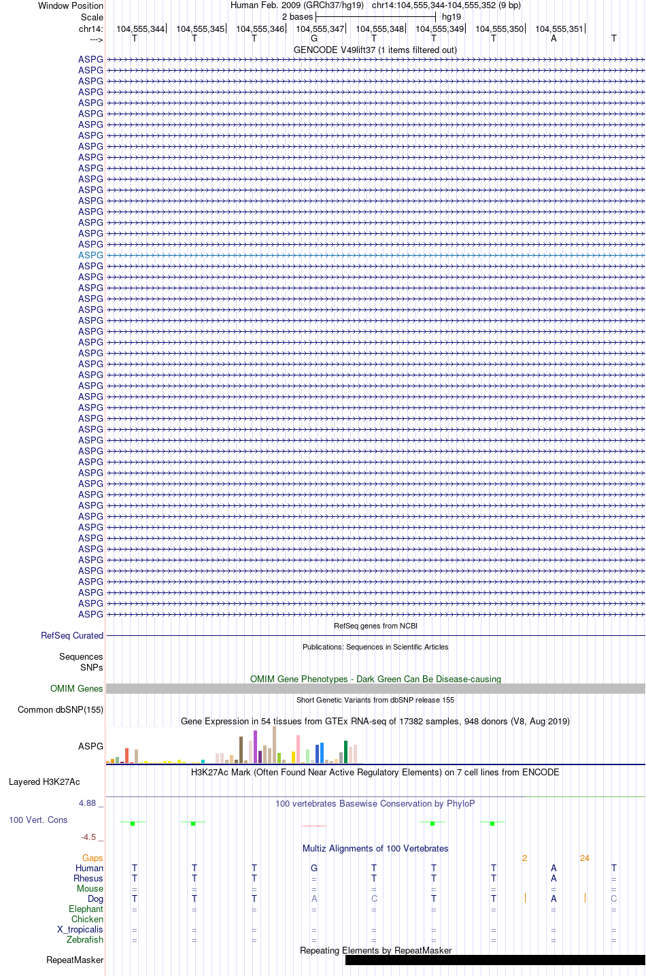Click the Sequences track label
This screenshot has height=976, width=646.
click(81, 656)
